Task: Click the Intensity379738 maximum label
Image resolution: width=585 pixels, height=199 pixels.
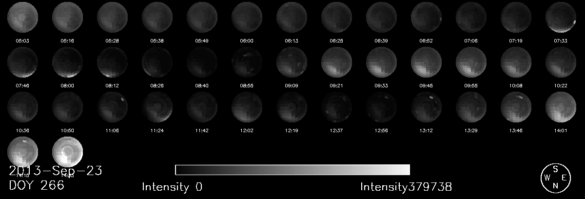Action: click(406, 187)
